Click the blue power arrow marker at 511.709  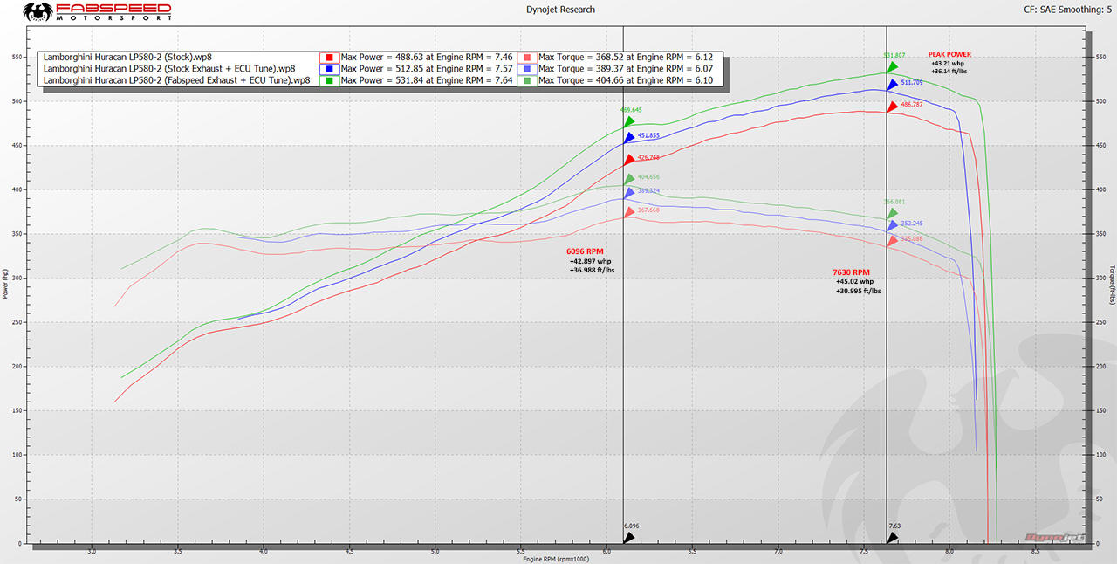coord(892,86)
